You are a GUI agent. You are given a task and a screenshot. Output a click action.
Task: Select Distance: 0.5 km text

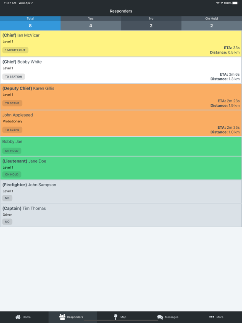[x=225, y=53]
